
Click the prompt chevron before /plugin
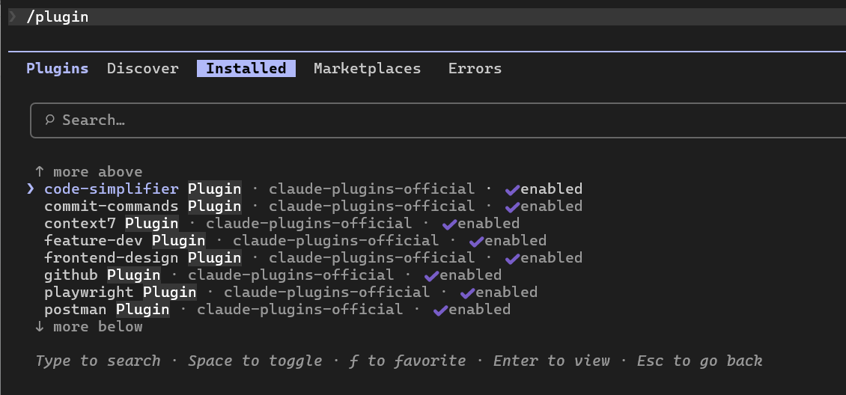(13, 16)
